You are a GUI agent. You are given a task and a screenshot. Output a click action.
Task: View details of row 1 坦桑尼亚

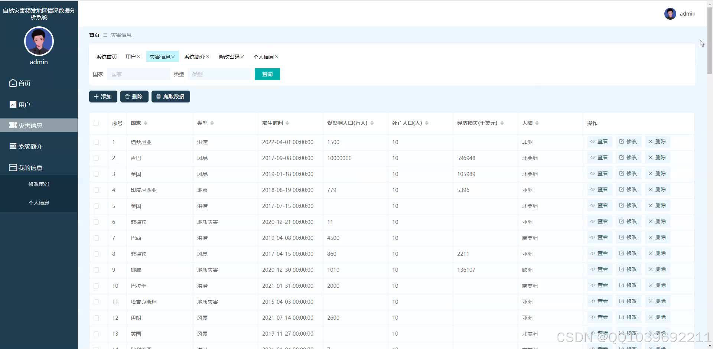[599, 142]
